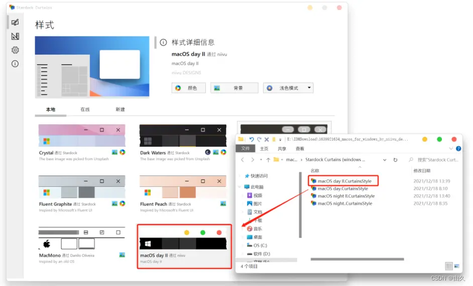The width and height of the screenshot is (473, 286).
Task: Select macOS day.CurtainsStyle file
Action: click(339, 188)
